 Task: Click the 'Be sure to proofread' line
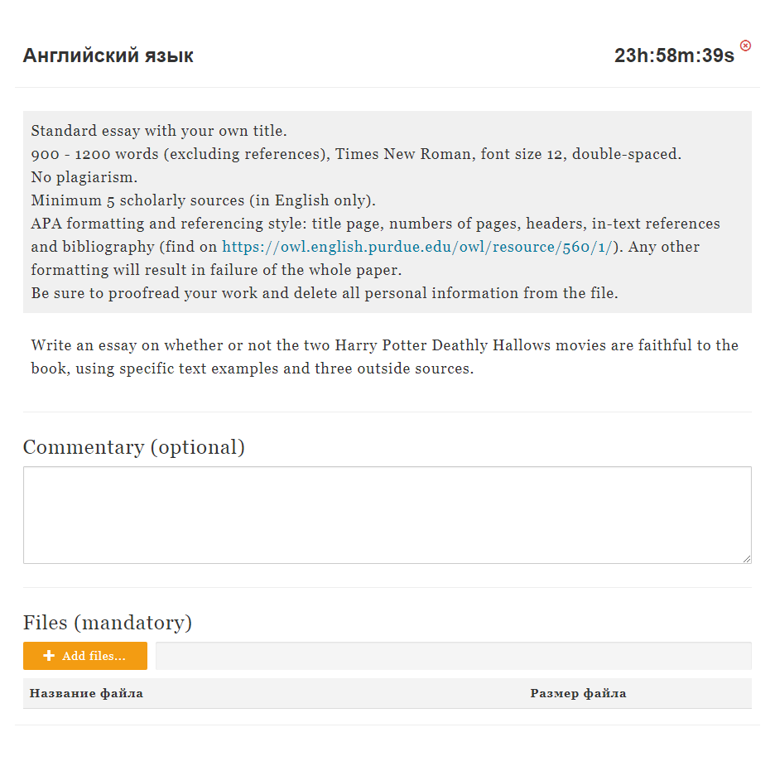pyautogui.click(x=324, y=293)
